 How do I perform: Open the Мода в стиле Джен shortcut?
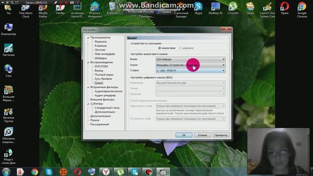click(x=8, y=156)
